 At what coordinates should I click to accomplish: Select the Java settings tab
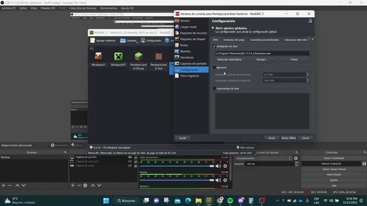(x=216, y=39)
